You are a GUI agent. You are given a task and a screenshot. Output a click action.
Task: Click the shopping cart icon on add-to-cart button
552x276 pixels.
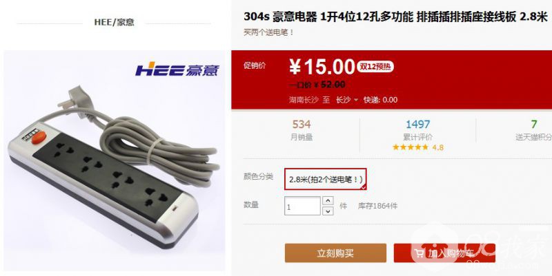coord(419,253)
